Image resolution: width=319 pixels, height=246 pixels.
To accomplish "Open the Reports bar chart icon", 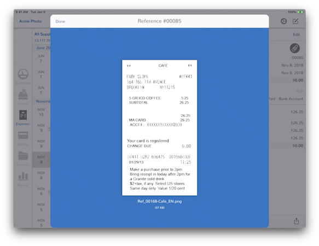I will (x=23, y=176).
